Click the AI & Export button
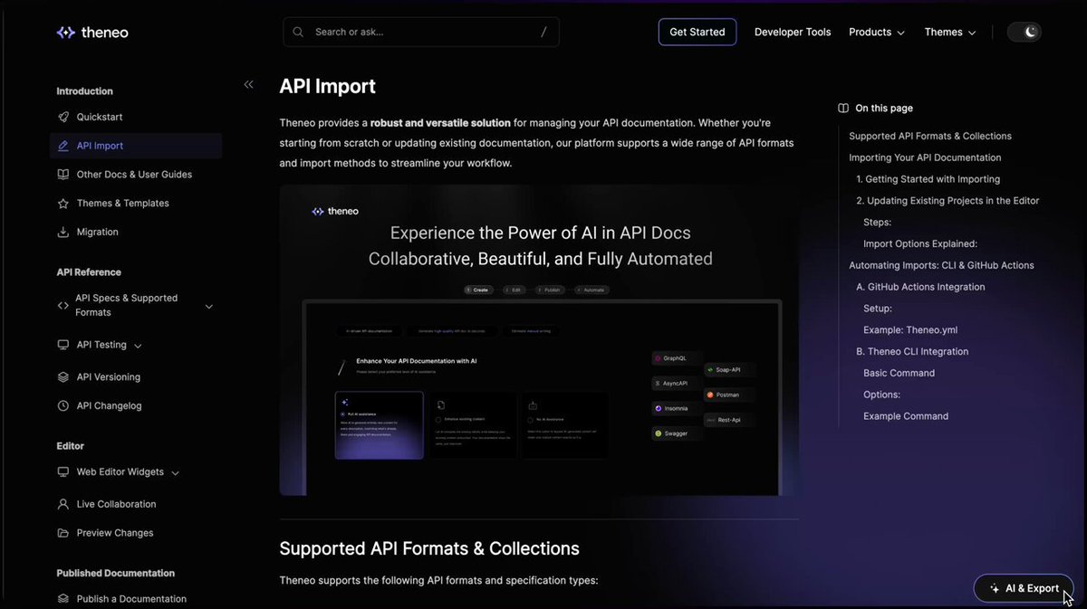Image resolution: width=1087 pixels, height=609 pixels. [x=1024, y=588]
